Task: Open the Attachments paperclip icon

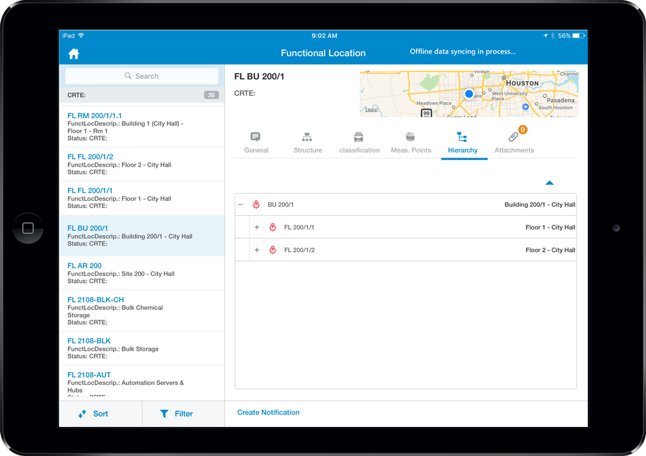Action: 513,137
